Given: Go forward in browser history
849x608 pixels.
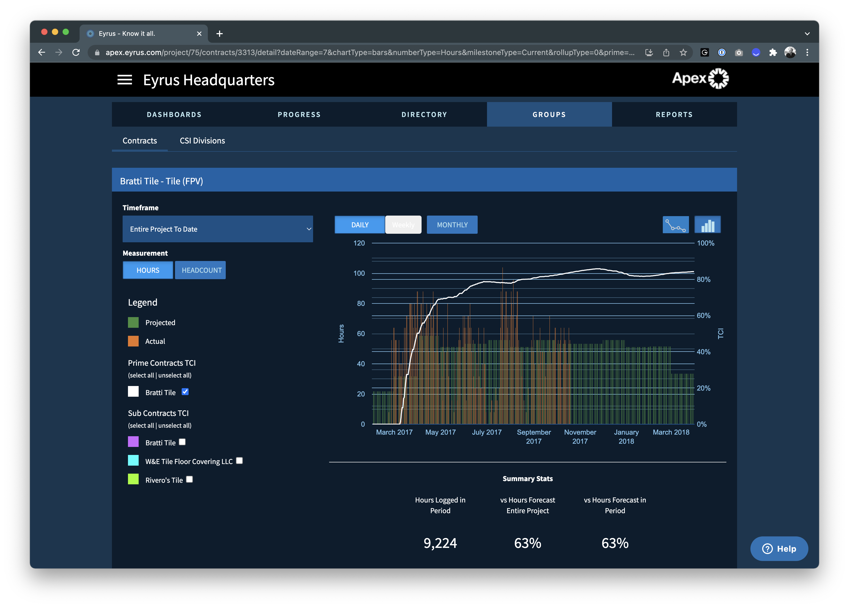Looking at the screenshot, I should [x=59, y=52].
